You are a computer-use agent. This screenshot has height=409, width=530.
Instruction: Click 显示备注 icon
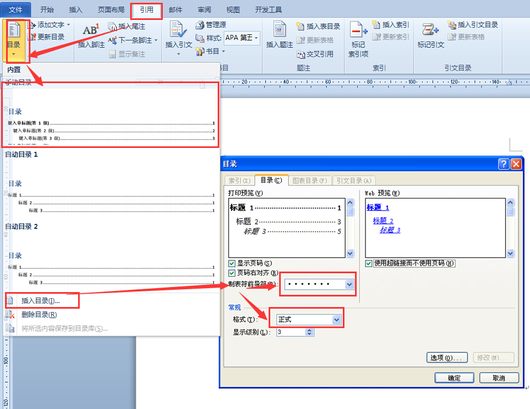coord(112,54)
